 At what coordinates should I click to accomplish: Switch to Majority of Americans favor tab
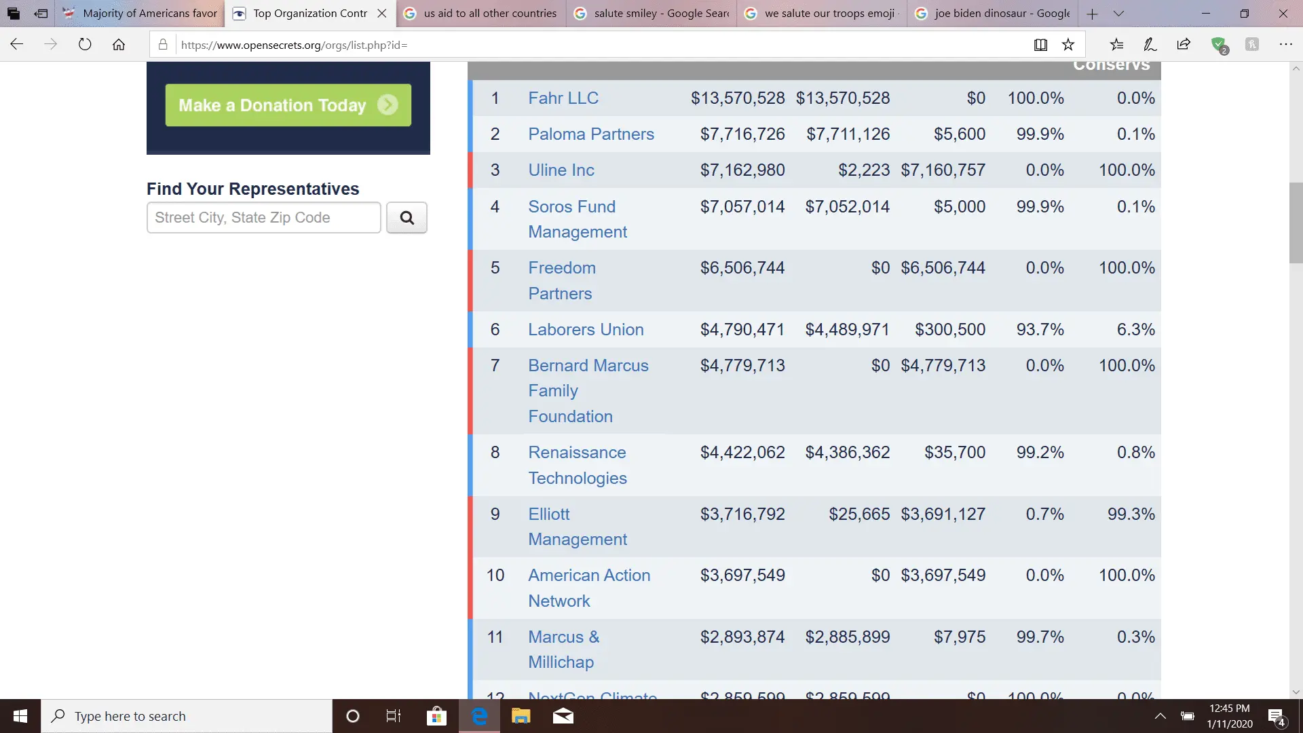[x=140, y=14]
